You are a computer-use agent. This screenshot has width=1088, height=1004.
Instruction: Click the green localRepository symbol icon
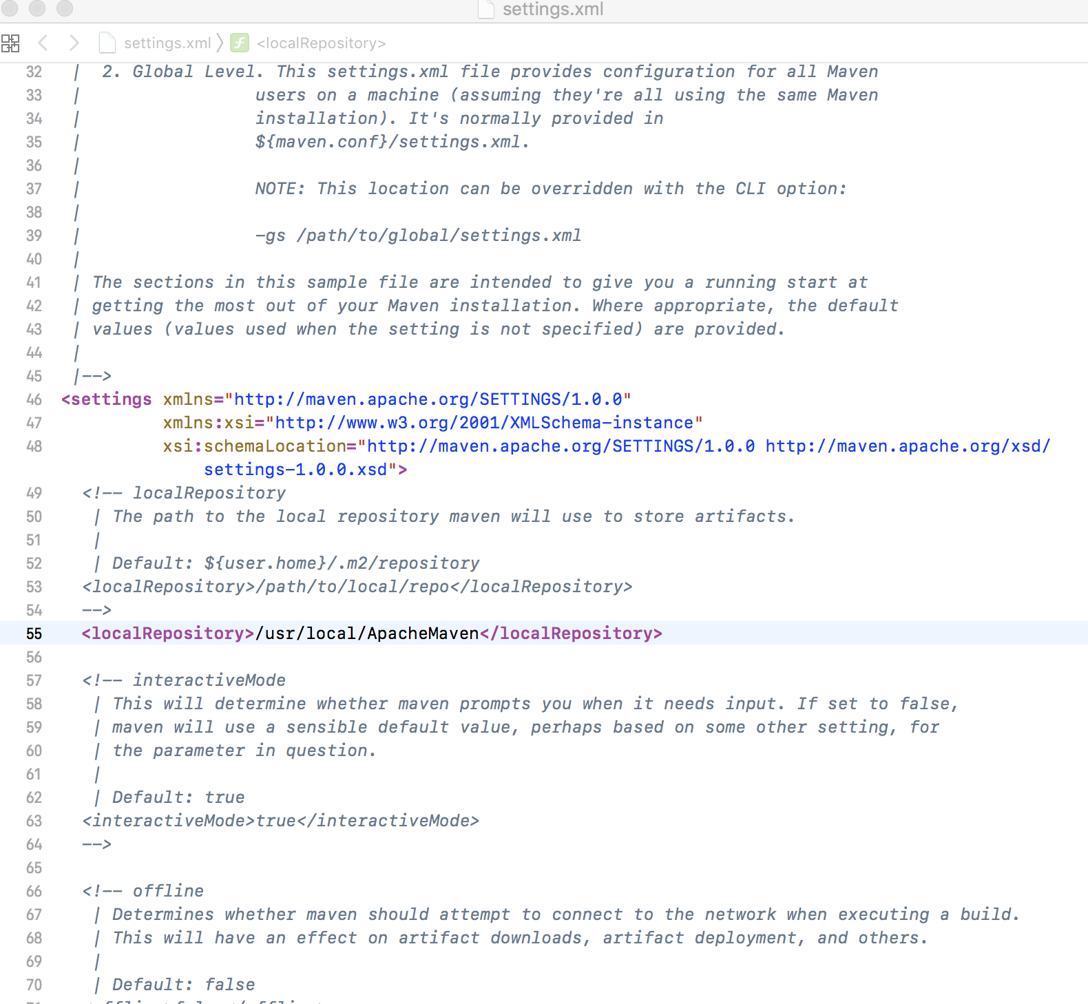point(239,43)
